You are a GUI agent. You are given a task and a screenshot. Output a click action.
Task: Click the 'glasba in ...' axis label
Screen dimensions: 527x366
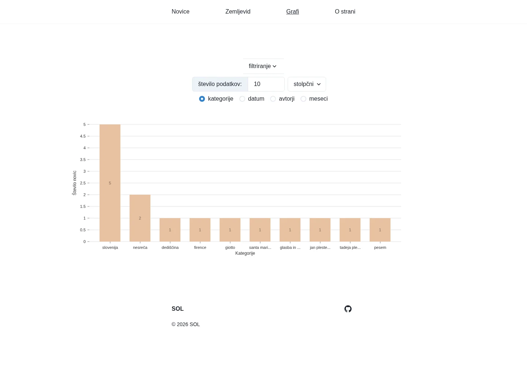[290, 247]
